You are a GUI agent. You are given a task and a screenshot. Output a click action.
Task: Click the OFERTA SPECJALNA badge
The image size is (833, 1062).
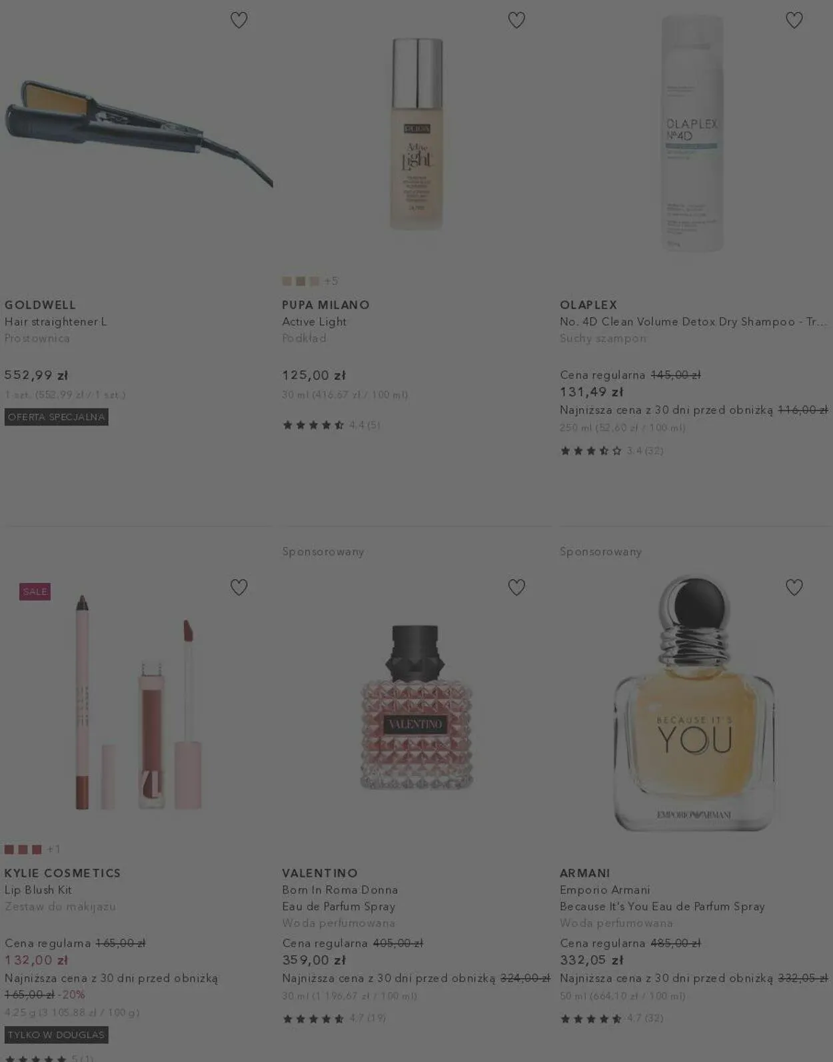[57, 417]
